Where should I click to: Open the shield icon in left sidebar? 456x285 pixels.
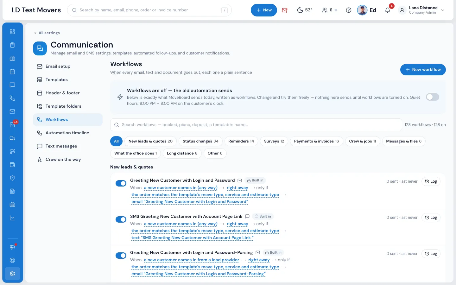click(x=12, y=178)
